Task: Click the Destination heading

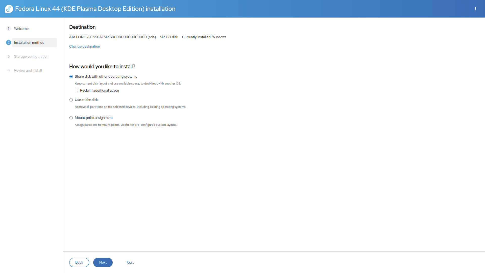Action: (x=82, y=27)
